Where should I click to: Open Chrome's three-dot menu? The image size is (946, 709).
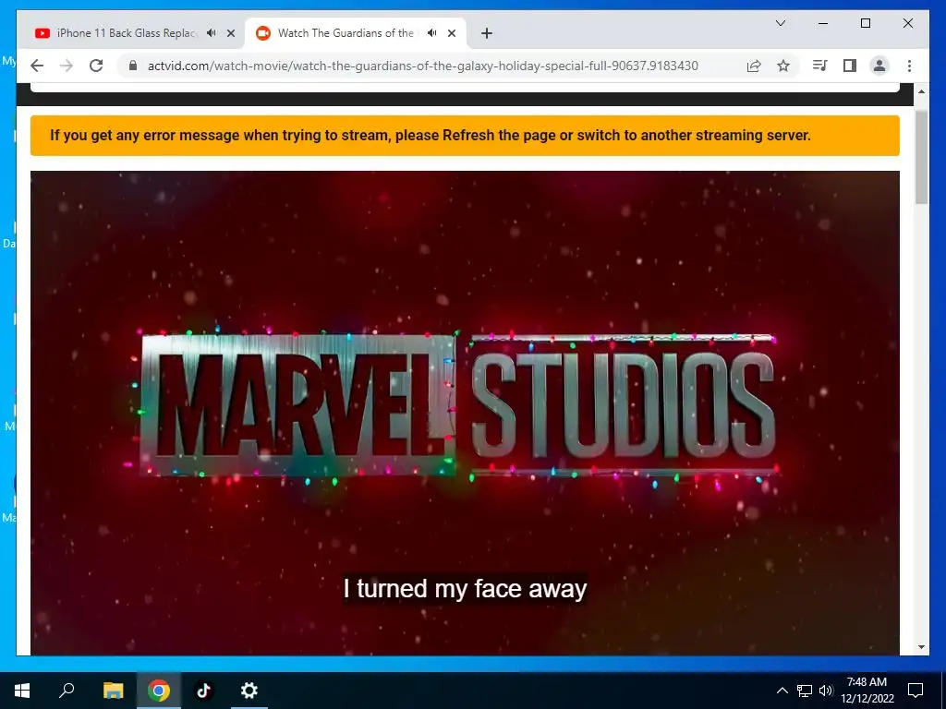point(909,66)
